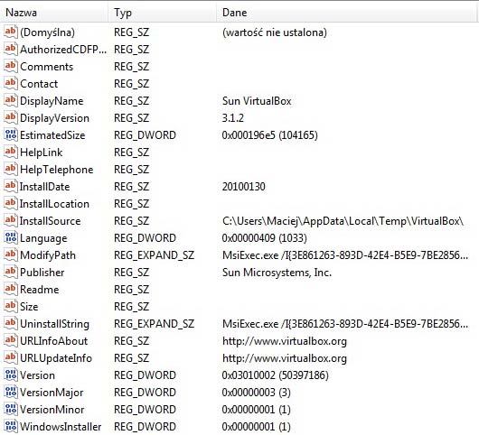Click the string icon beside DisplayName

tap(11, 100)
